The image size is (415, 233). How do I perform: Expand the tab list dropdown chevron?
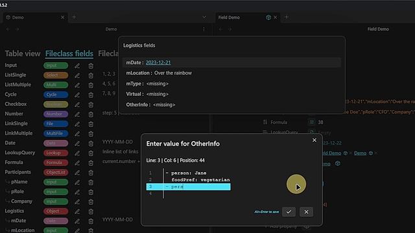(204, 17)
